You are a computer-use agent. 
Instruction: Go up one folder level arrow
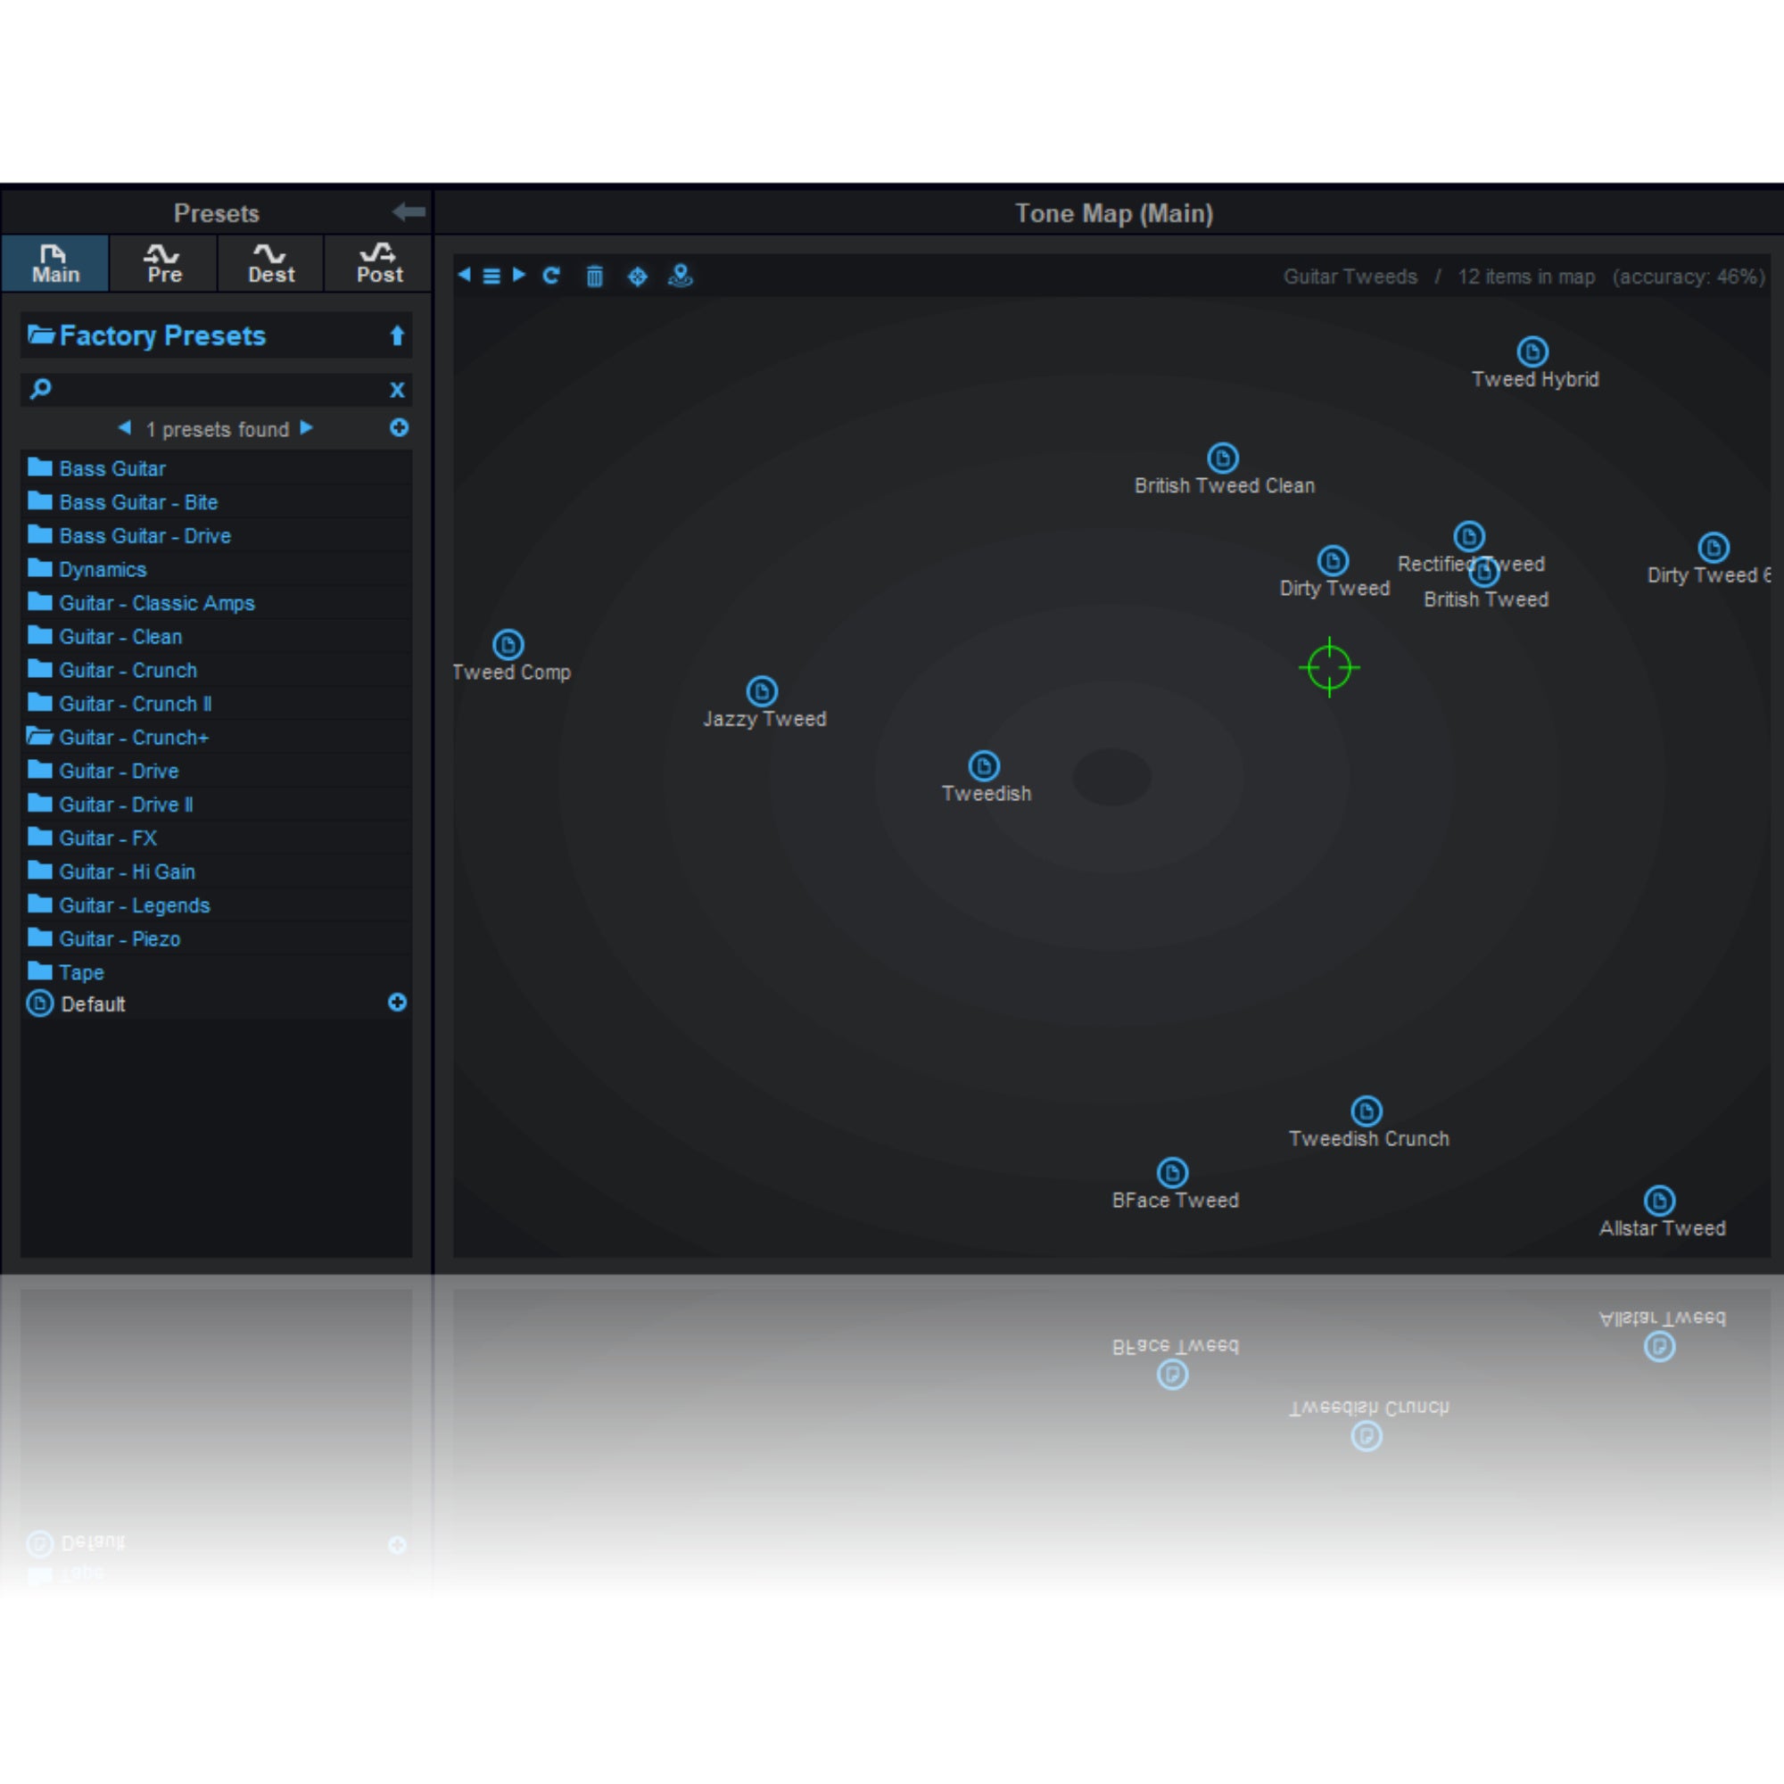click(397, 335)
